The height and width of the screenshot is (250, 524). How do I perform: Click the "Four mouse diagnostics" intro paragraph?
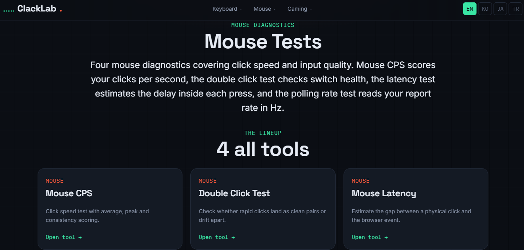click(263, 86)
